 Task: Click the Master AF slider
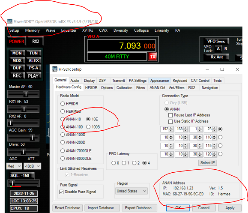tap(23, 94)
